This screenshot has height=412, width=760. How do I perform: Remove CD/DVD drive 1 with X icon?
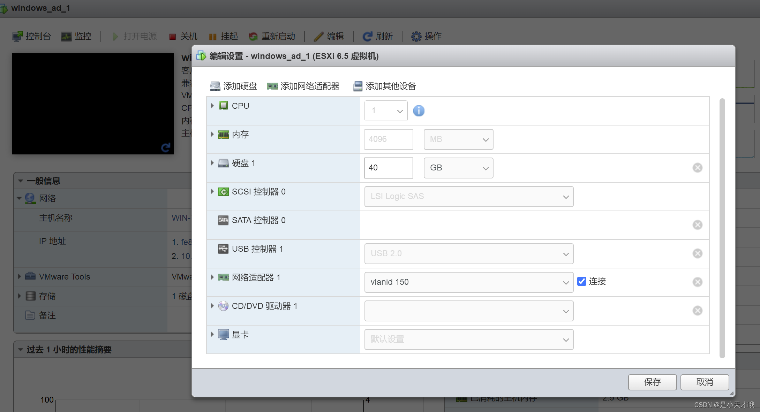point(697,311)
